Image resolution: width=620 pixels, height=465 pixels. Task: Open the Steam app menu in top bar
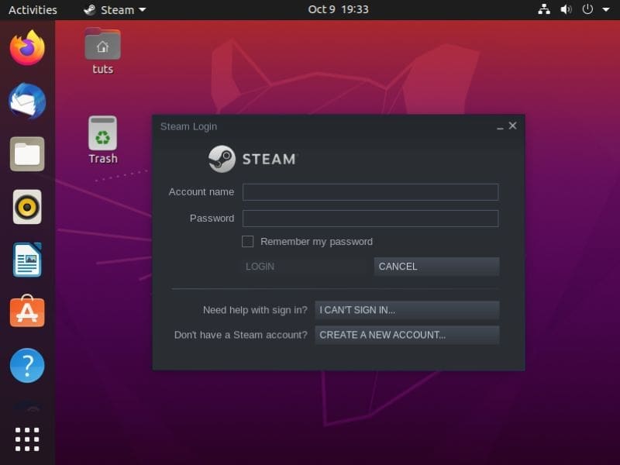[115, 9]
